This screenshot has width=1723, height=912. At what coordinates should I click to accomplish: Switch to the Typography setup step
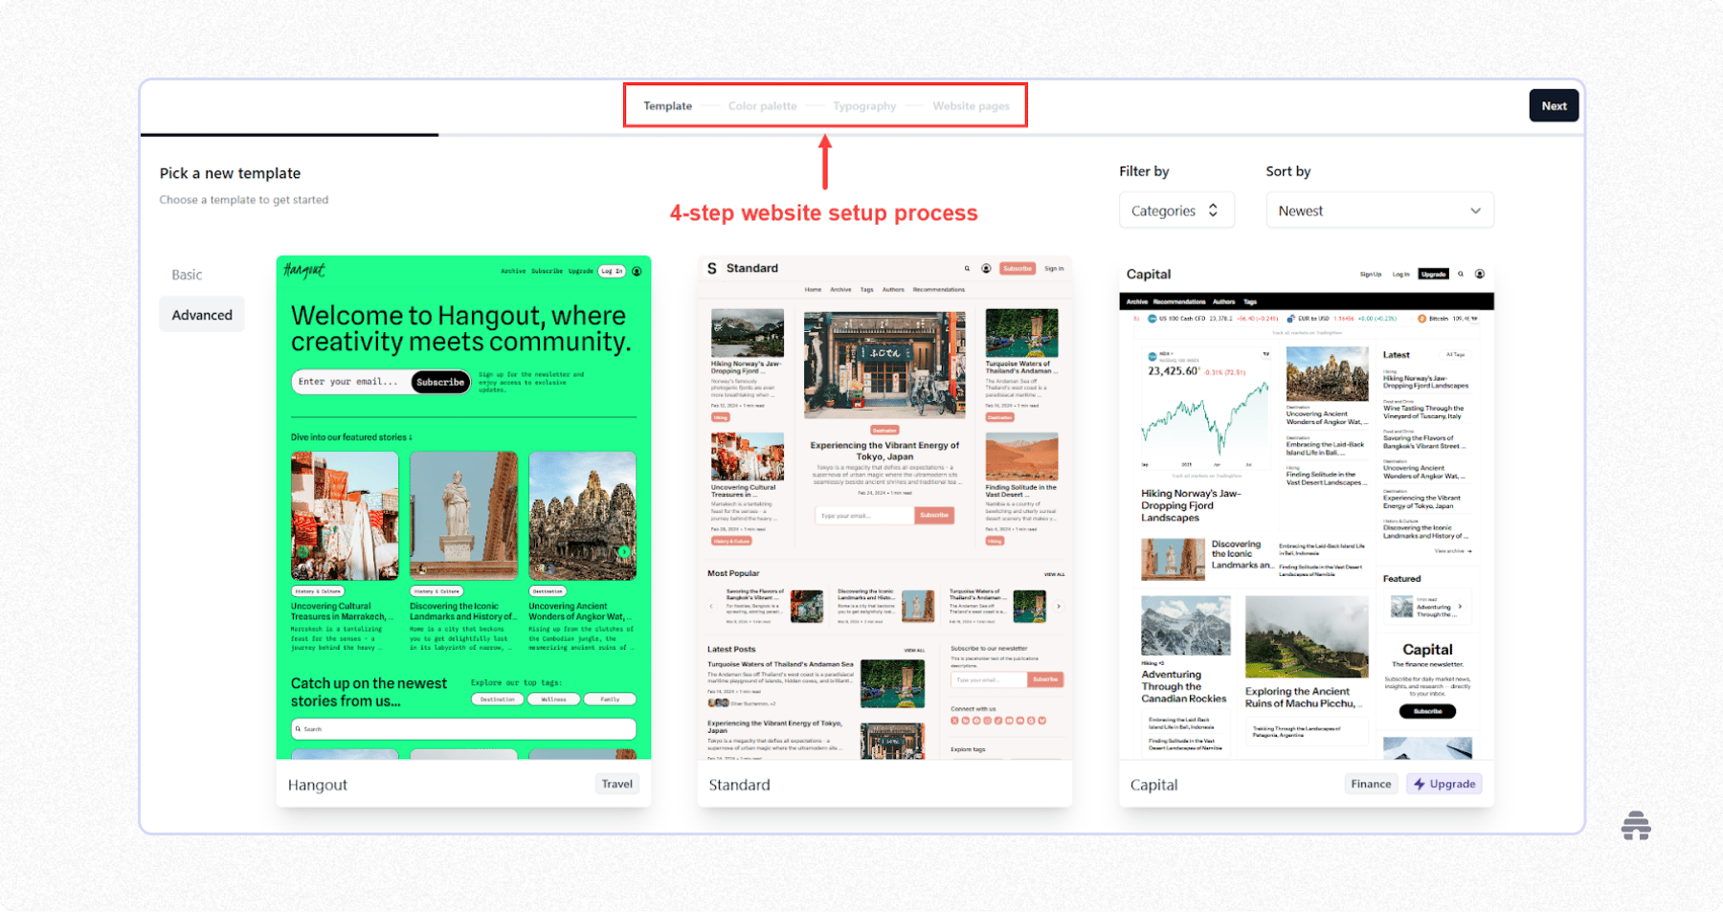tap(864, 105)
